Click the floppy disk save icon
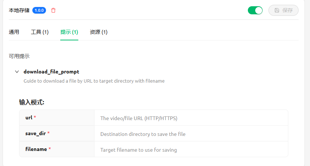This screenshot has height=166, width=310. [x=277, y=10]
